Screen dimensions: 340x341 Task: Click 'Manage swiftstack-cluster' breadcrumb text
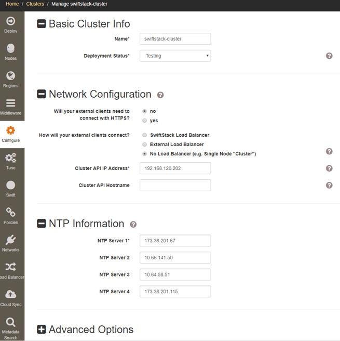point(79,4)
